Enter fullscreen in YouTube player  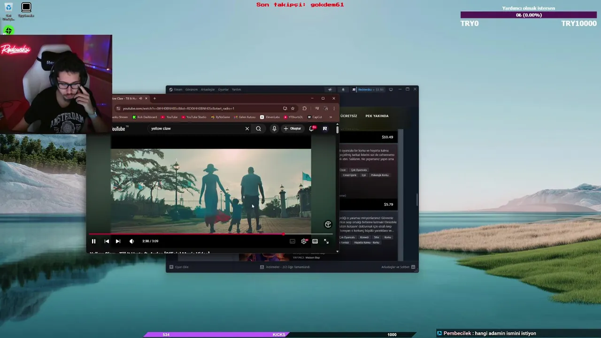tap(326, 241)
